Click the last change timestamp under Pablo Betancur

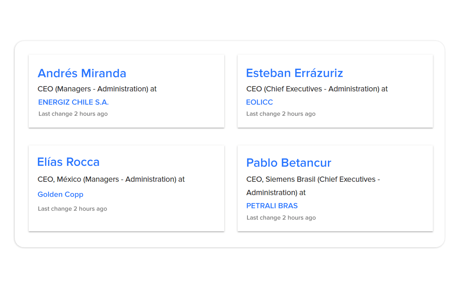point(281,218)
